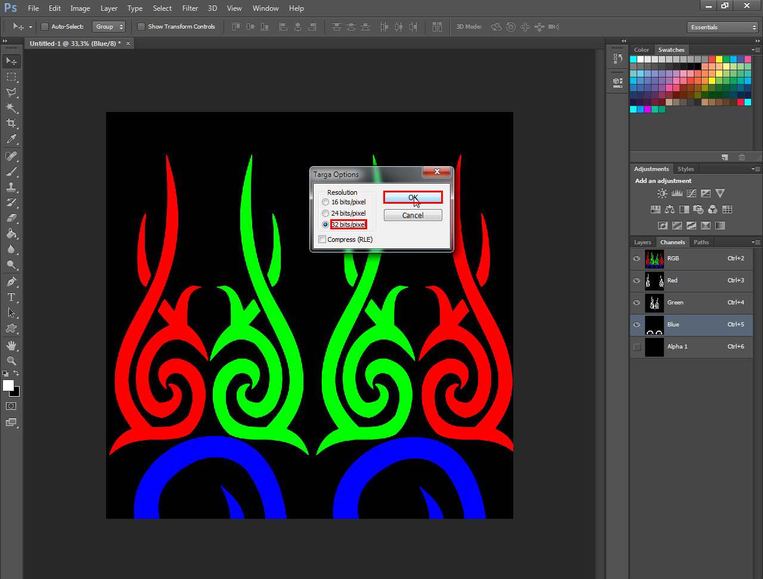Select the Magic Wand tool
The height and width of the screenshot is (579, 763).
pos(11,108)
